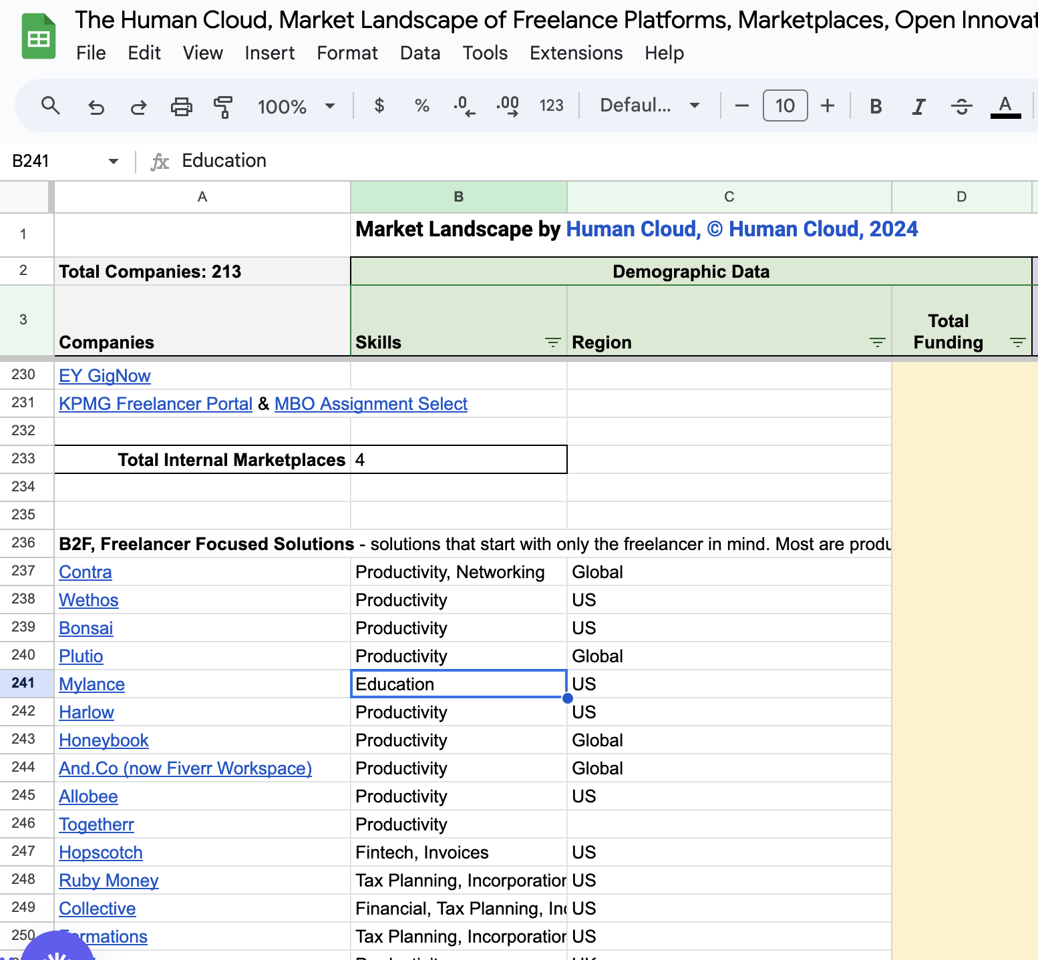Increase decimal places icon
The width and height of the screenshot is (1038, 960).
point(508,105)
